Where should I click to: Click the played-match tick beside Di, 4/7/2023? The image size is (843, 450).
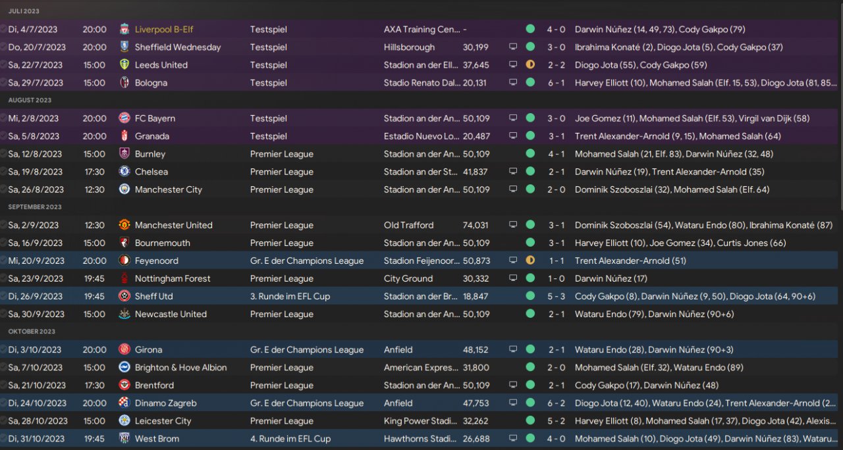[3, 29]
